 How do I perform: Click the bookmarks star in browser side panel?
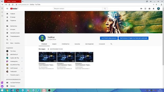point(2,12)
